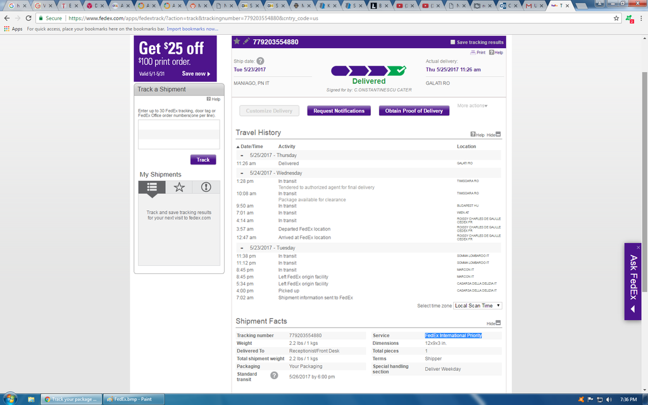Click 'Package available for clearance' entry
This screenshot has width=648, height=405.
(x=312, y=200)
